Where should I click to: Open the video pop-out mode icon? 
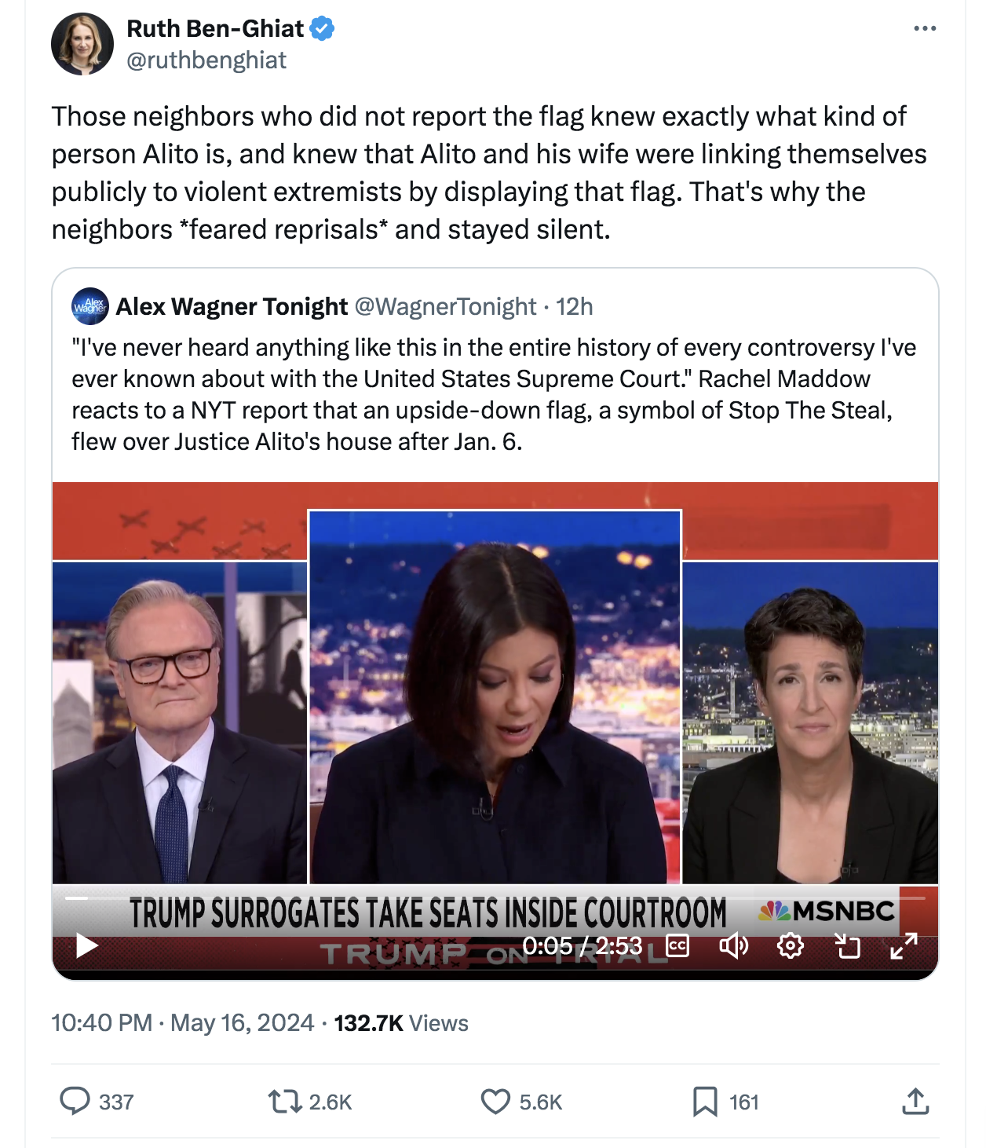tap(848, 946)
